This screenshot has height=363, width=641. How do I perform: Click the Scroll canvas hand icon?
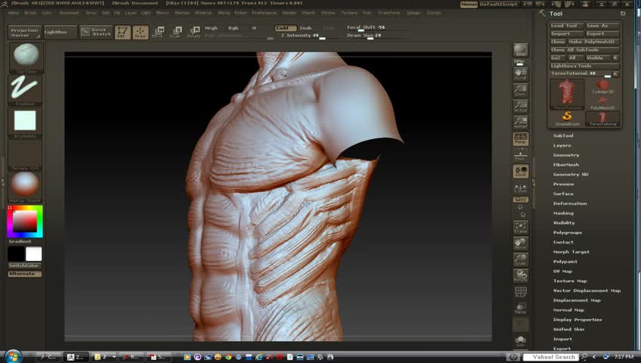(x=521, y=73)
